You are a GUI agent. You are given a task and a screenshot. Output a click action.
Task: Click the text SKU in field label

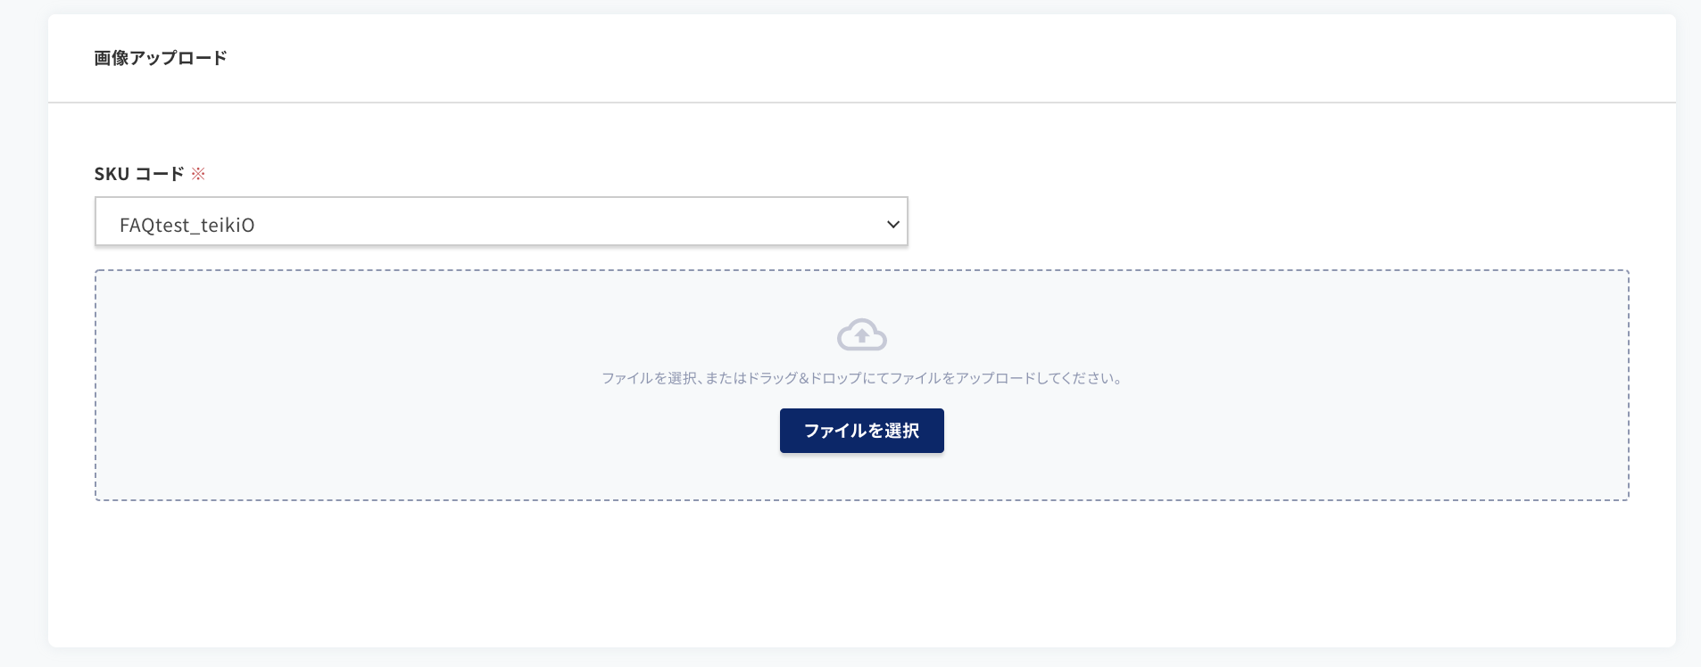112,174
